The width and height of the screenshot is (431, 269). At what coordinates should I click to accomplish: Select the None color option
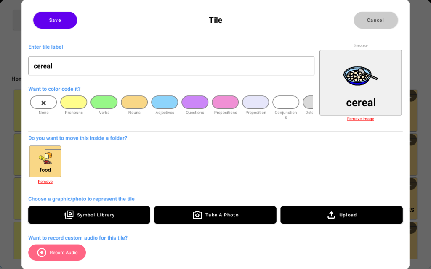(43, 102)
